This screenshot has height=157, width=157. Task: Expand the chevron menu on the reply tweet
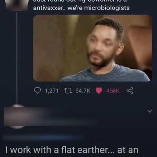pyautogui.click(x=150, y=111)
